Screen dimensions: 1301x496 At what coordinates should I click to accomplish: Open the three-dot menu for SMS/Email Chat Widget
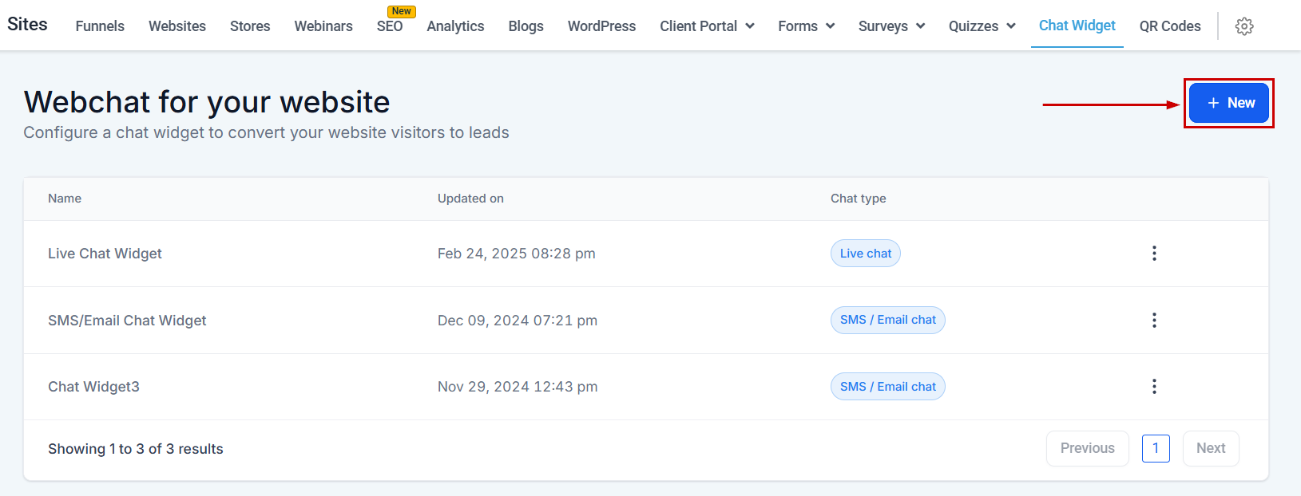point(1154,320)
